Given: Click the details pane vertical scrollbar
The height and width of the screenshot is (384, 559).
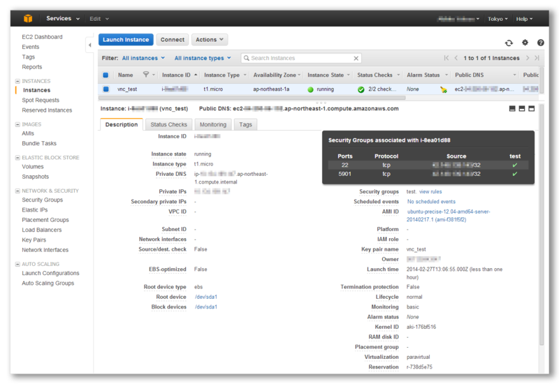Looking at the screenshot, I should coord(541,224).
